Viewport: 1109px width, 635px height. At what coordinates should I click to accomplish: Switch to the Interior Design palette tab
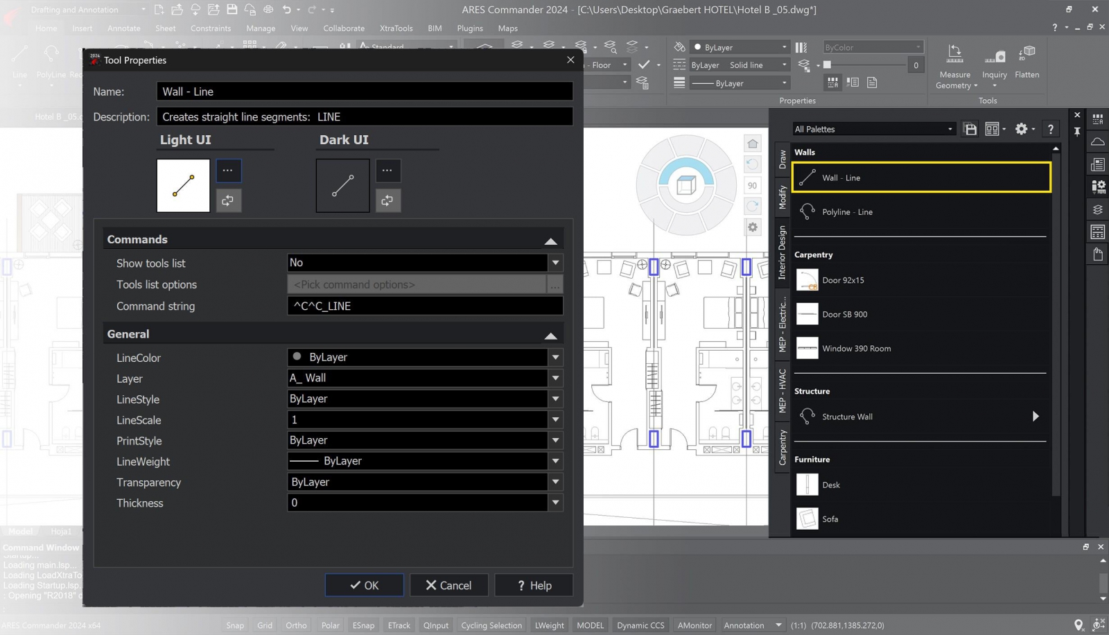pyautogui.click(x=783, y=253)
